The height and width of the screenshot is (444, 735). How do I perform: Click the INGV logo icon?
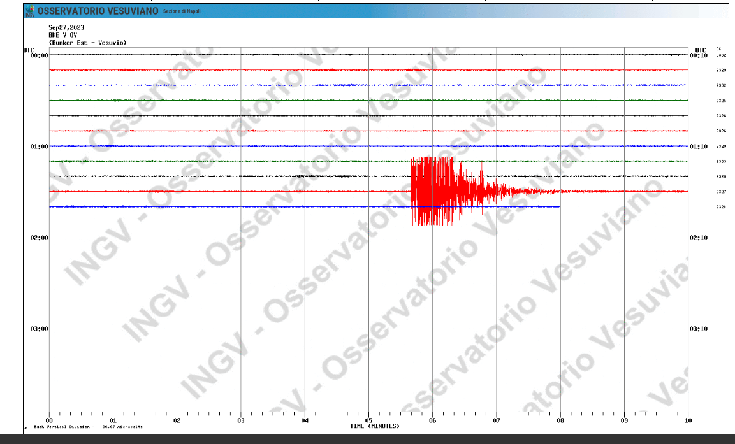29,11
